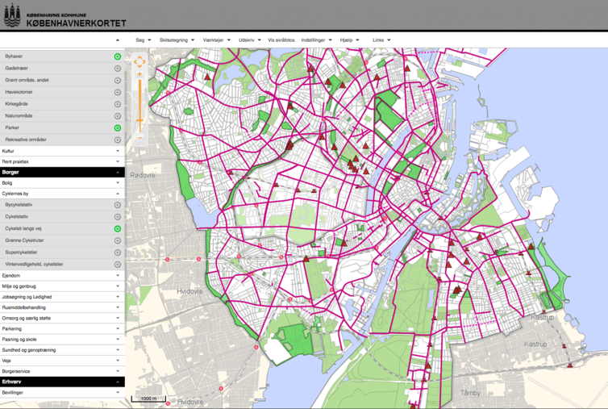Expand the Parkering category

point(62,328)
